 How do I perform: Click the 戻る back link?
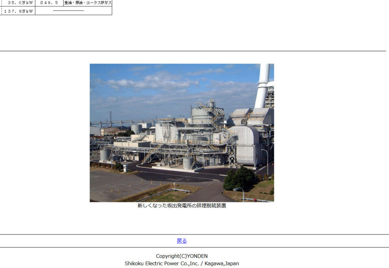(x=182, y=241)
